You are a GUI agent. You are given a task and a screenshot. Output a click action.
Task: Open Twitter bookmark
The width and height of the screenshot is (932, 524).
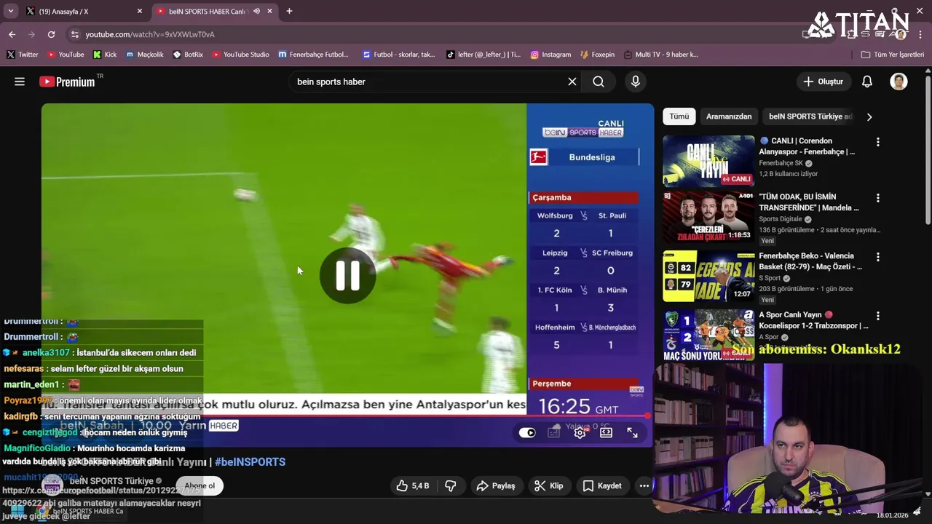pos(23,55)
